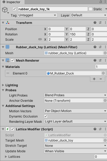
Task: Open Update Mode dropdown When Visible
Action: click(76, 151)
